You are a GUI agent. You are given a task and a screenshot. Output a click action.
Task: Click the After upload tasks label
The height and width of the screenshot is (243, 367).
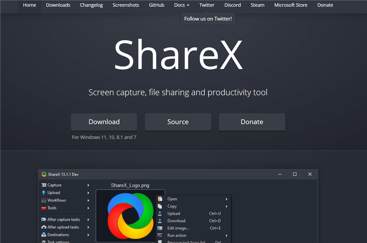(x=63, y=227)
